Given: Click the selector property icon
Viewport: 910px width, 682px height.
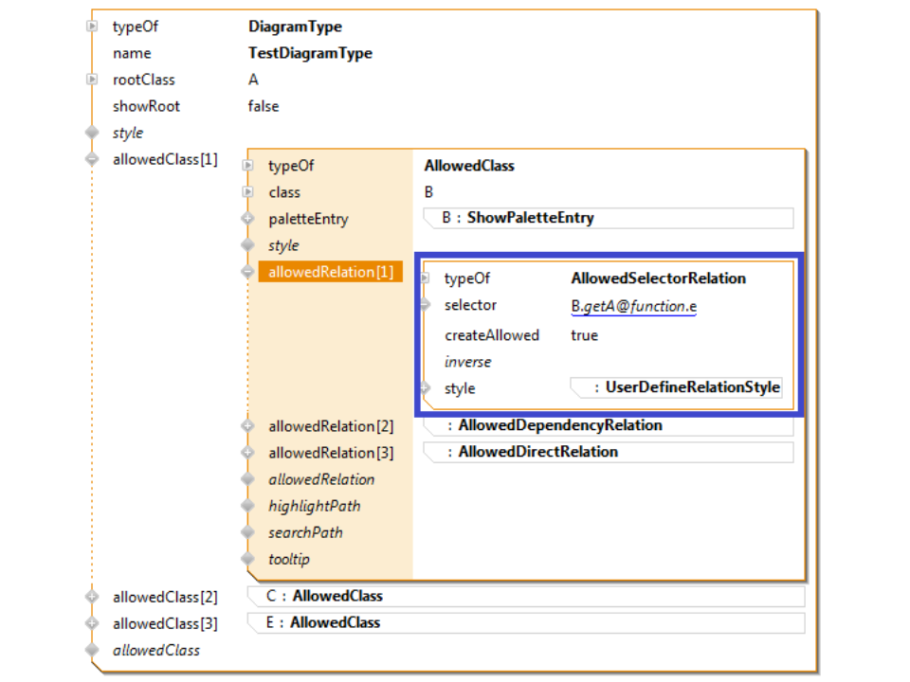Looking at the screenshot, I should coord(426,305).
